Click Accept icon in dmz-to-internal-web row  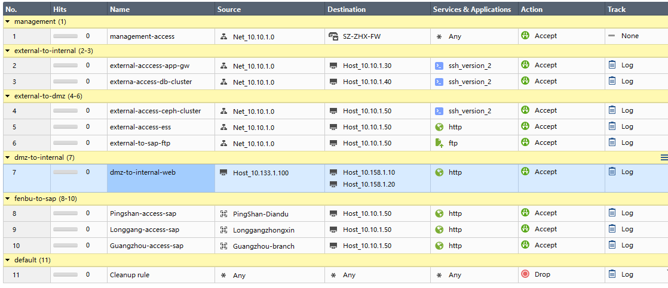(525, 172)
